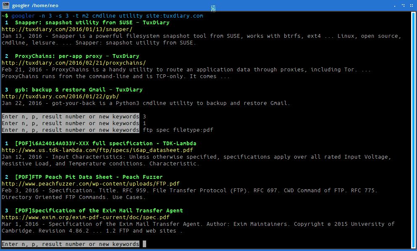
Task: Click the 'ftp spec filetype:pdf' entered keywords
Action: (x=178, y=130)
